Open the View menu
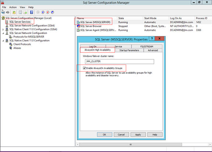Viewport: 212px width, 152px height. (22, 7)
